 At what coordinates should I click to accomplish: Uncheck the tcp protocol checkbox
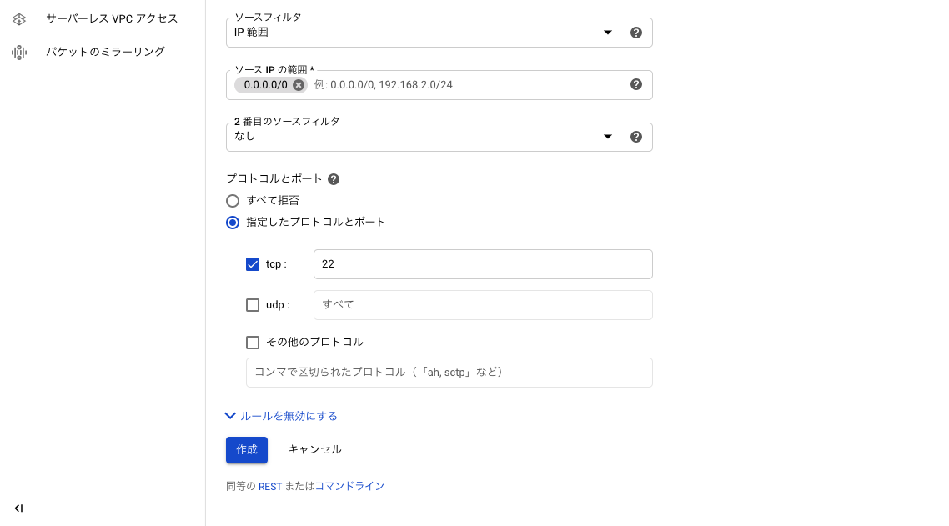point(253,264)
